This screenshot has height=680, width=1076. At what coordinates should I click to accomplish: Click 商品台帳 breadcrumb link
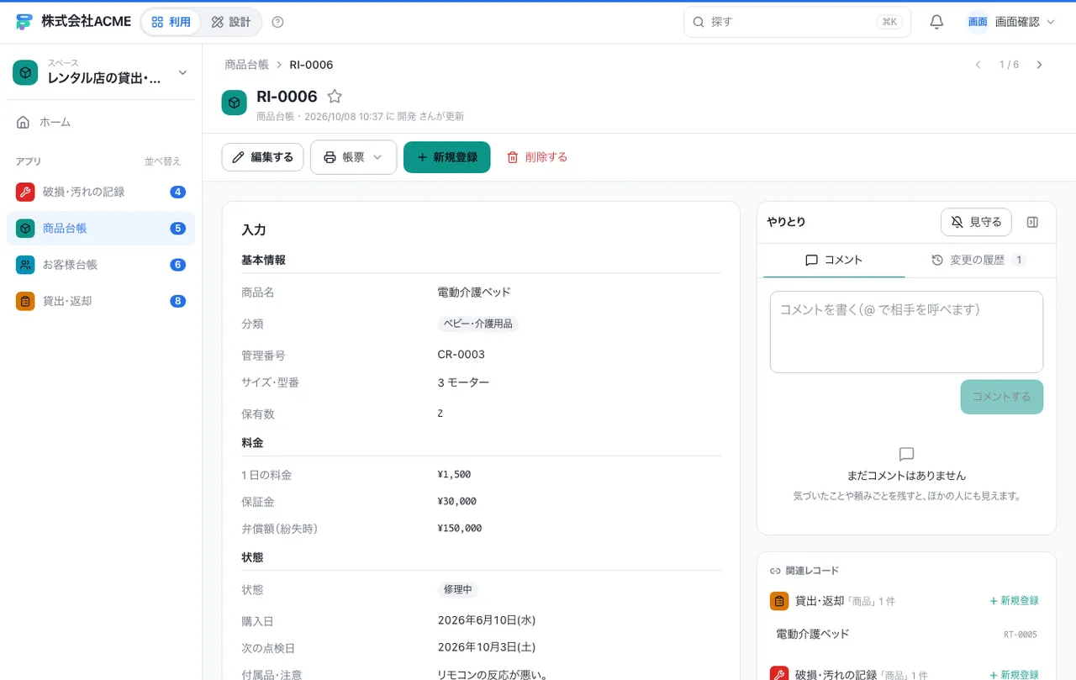click(x=246, y=65)
